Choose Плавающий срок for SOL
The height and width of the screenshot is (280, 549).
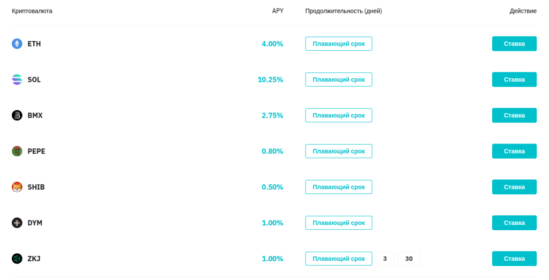point(338,80)
